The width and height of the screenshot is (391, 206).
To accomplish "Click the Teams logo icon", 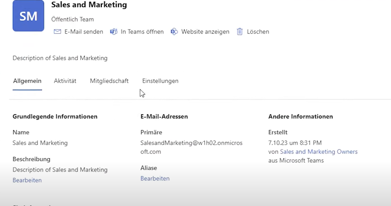I will click(x=114, y=32).
